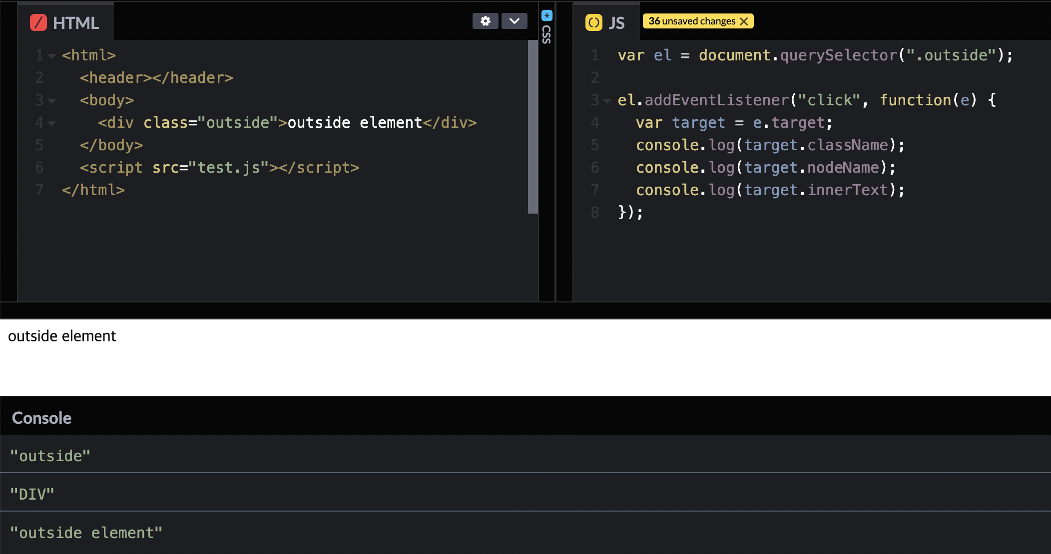Select the JS editor tab
This screenshot has width=1051, height=554.
click(x=605, y=22)
